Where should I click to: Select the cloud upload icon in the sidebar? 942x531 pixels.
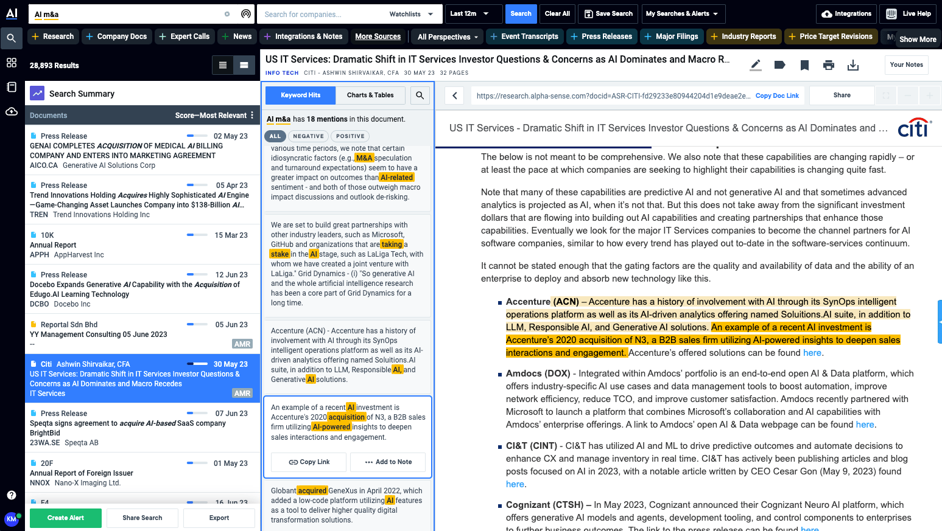click(x=11, y=112)
